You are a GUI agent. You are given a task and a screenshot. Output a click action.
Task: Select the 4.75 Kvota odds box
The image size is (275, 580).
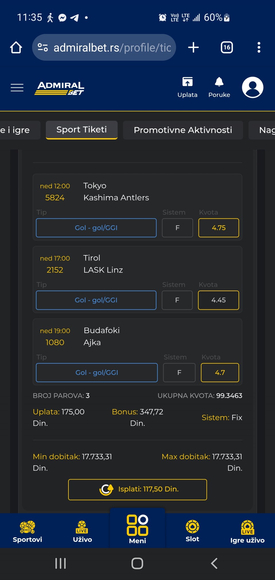click(x=219, y=228)
